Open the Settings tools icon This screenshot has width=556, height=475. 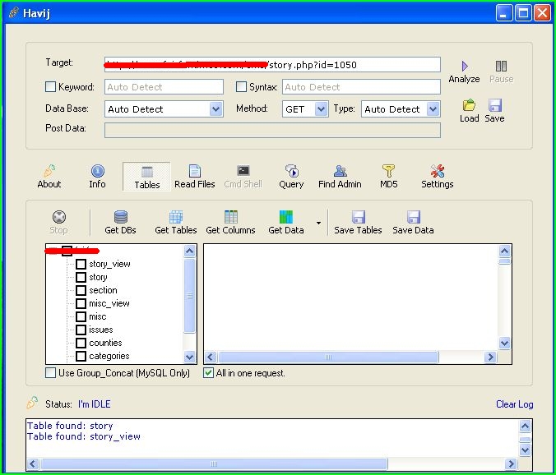(x=438, y=171)
